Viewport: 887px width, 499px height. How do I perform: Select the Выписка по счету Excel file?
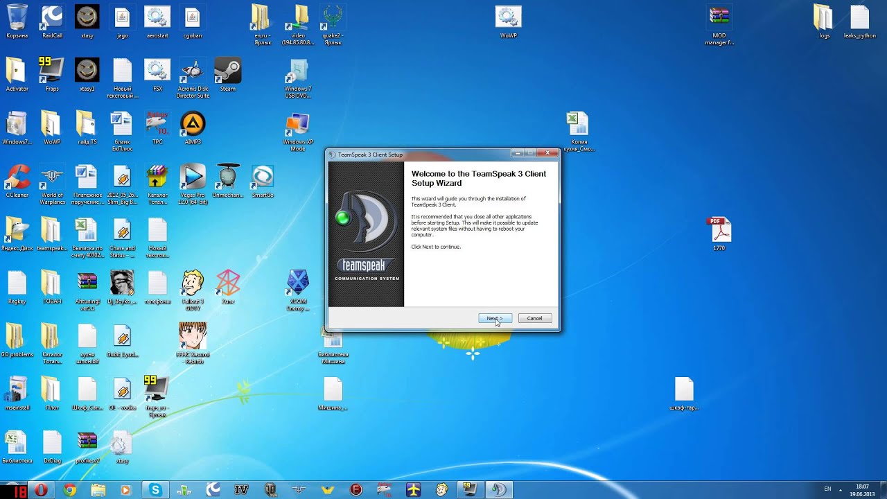(x=87, y=238)
